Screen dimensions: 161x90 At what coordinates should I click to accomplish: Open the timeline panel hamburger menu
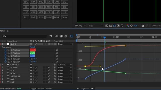(x=8, y=31)
